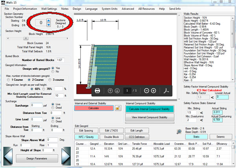Click the Tensile Force column header
Image resolution: width=236 pixels, height=168 pixels.
point(140,144)
